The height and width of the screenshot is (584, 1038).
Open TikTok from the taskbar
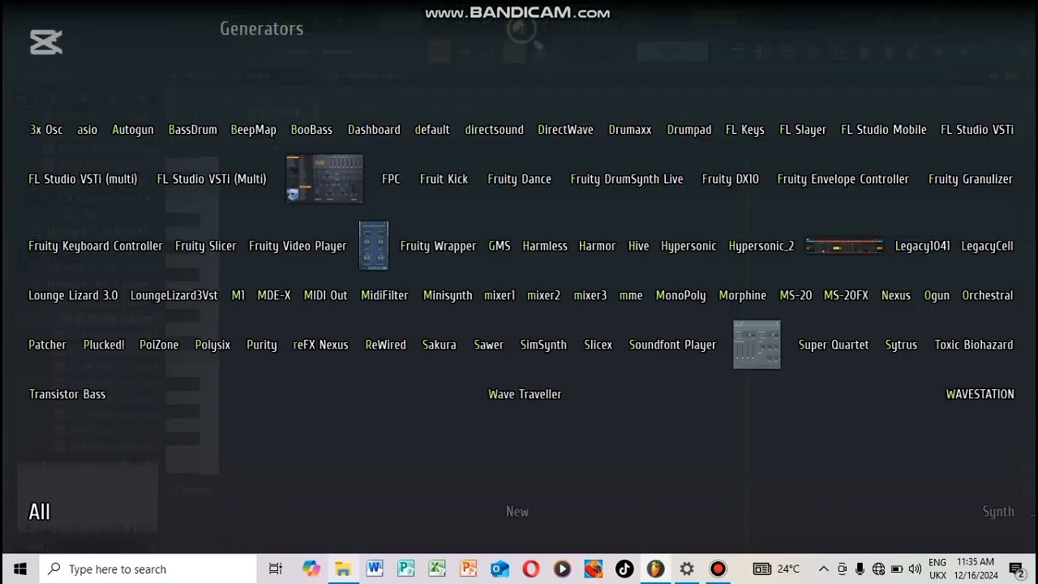pos(624,569)
